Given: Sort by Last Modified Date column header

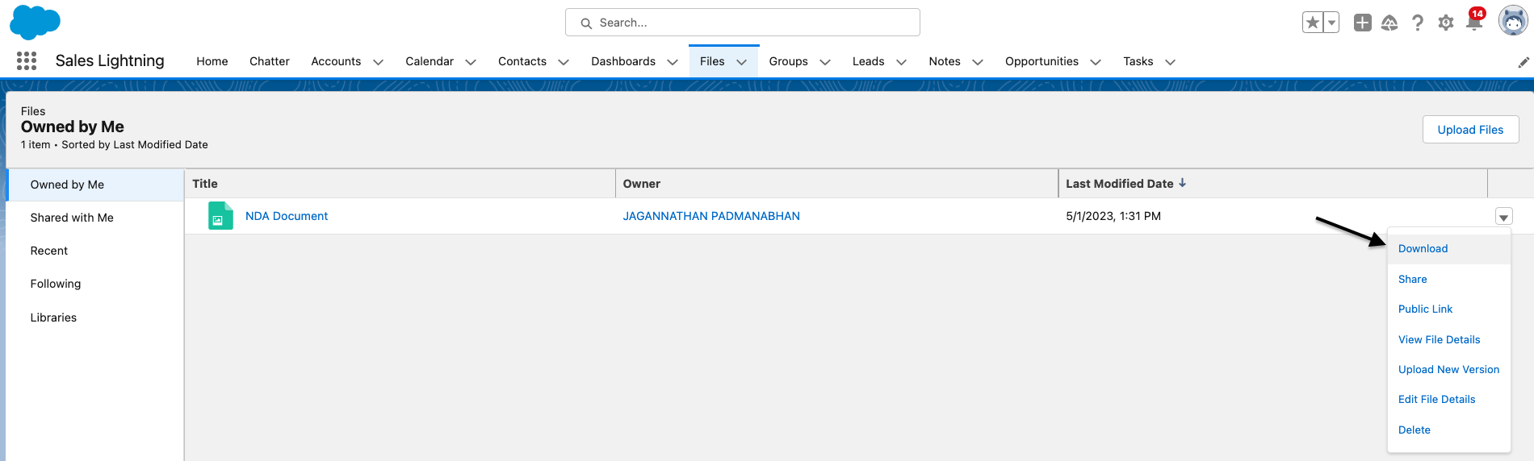Looking at the screenshot, I should [1272, 184].
